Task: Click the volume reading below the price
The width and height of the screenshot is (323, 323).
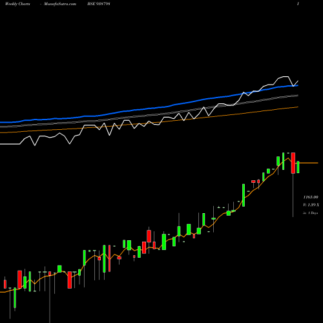Action: pos(311,205)
